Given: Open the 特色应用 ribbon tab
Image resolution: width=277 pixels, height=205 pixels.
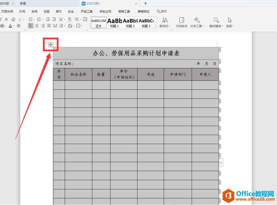Looking at the screenshot, I should [105, 11].
